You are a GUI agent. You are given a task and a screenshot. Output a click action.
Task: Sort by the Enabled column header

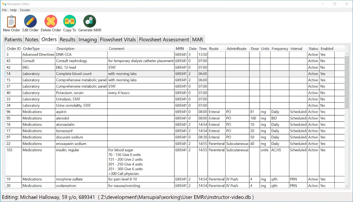coord(327,49)
